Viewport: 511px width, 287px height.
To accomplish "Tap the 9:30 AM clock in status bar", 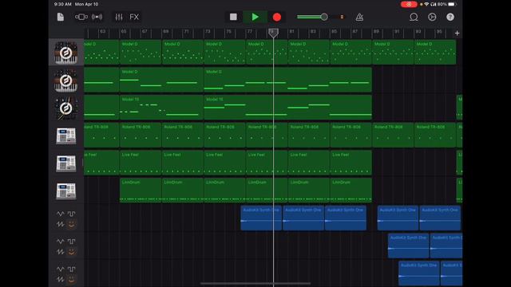I will [x=62, y=4].
